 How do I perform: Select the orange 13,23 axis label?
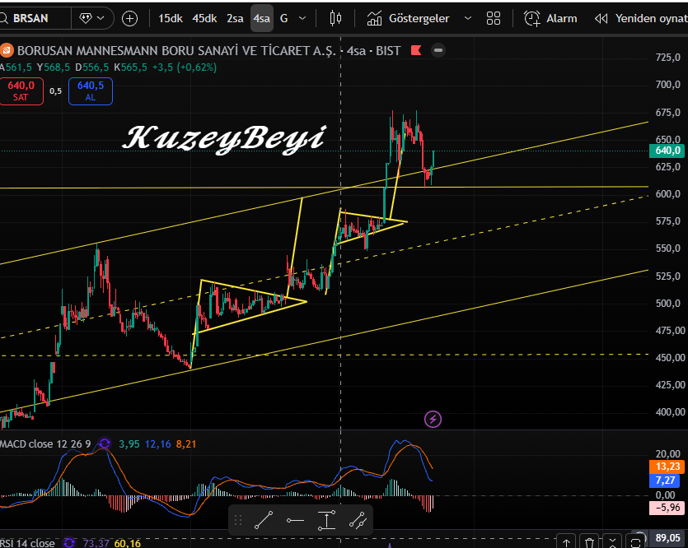(x=667, y=467)
